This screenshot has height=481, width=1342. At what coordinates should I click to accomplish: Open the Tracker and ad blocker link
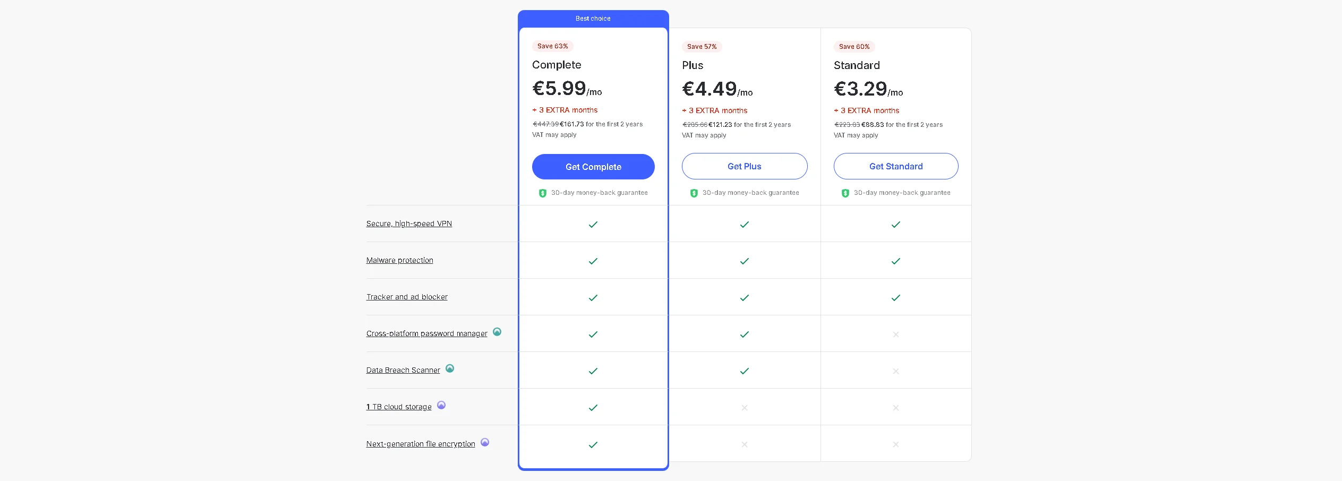coord(407,297)
